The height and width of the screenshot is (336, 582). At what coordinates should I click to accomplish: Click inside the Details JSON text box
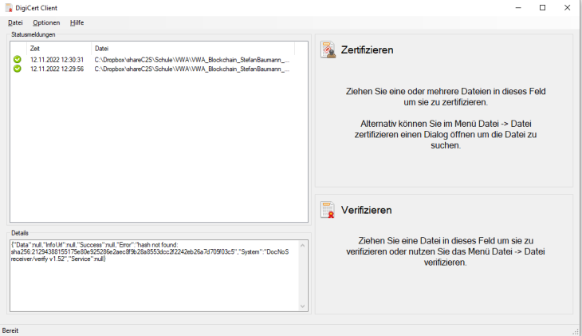151,279
